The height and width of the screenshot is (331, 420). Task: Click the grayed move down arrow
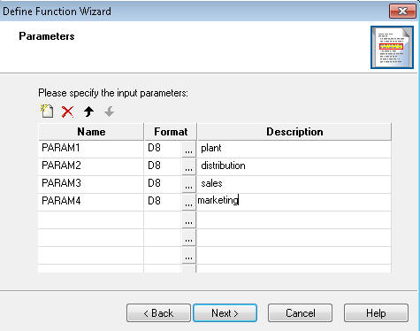point(110,112)
